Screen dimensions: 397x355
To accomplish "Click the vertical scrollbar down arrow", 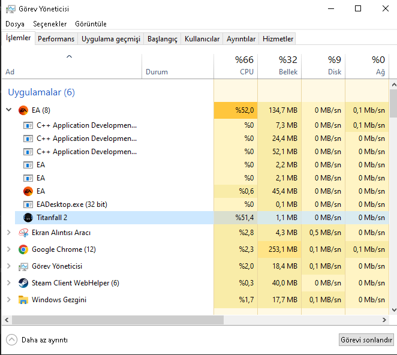I will (394, 309).
